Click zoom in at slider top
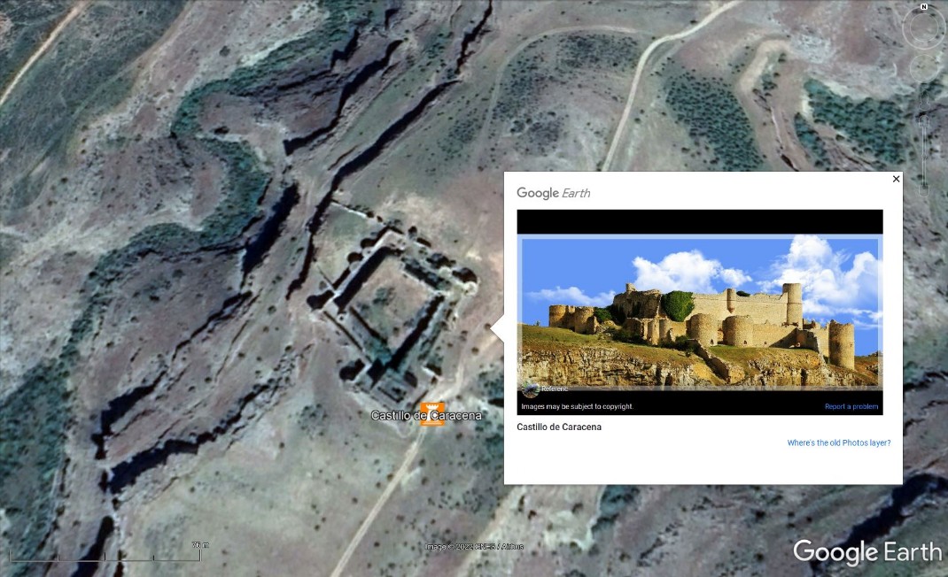 click(x=924, y=119)
